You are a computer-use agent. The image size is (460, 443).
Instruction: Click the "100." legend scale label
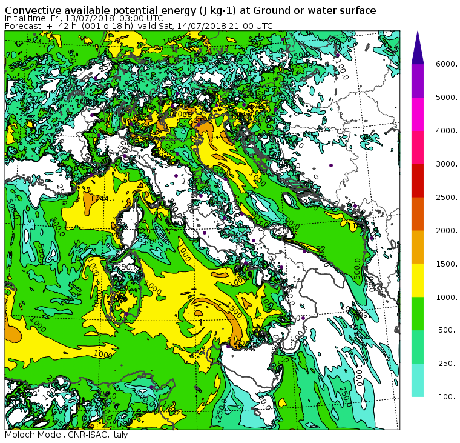448,397
